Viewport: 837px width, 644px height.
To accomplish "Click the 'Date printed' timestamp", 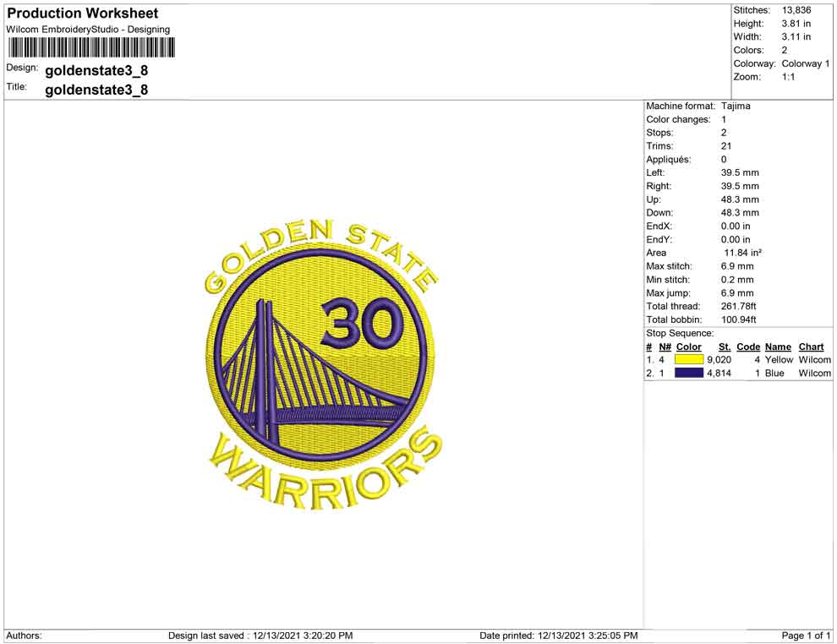I will pos(558,636).
